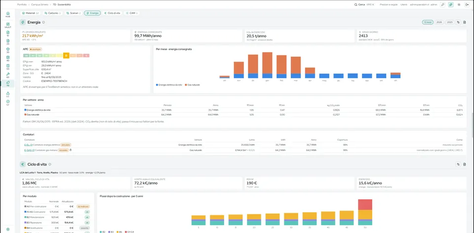Image resolution: width=474 pixels, height=233 pixels.
Task: Click the January (gen) energy bar
Action: click(x=267, y=65)
